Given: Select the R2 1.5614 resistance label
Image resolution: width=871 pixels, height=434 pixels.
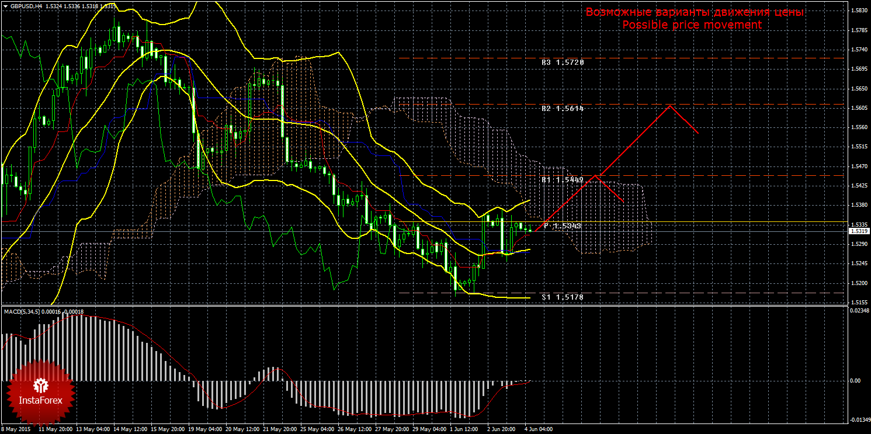Looking at the screenshot, I should (x=562, y=109).
